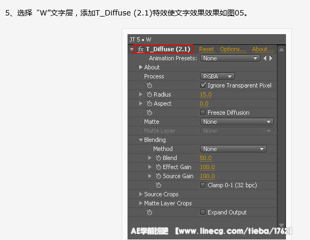
Task: Expand the Source Crops section
Action: tap(140, 194)
